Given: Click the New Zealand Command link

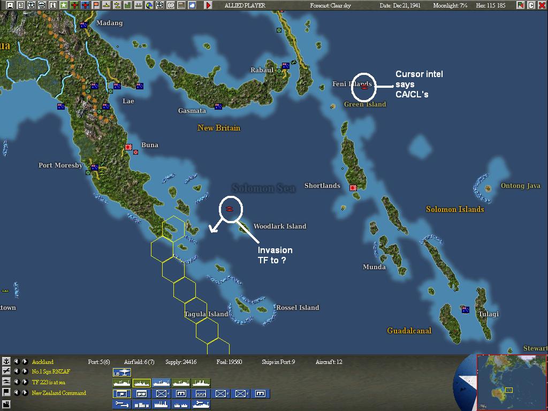Looking at the screenshot, I should pos(59,393).
